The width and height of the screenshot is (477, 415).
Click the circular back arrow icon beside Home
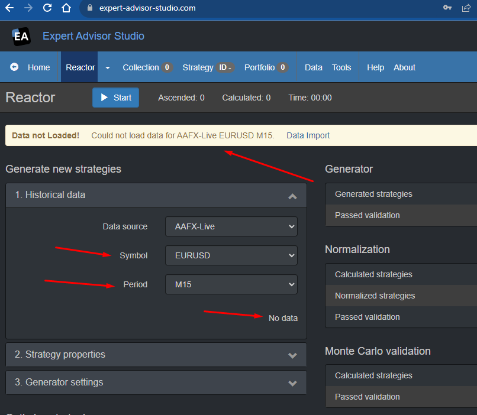click(14, 67)
